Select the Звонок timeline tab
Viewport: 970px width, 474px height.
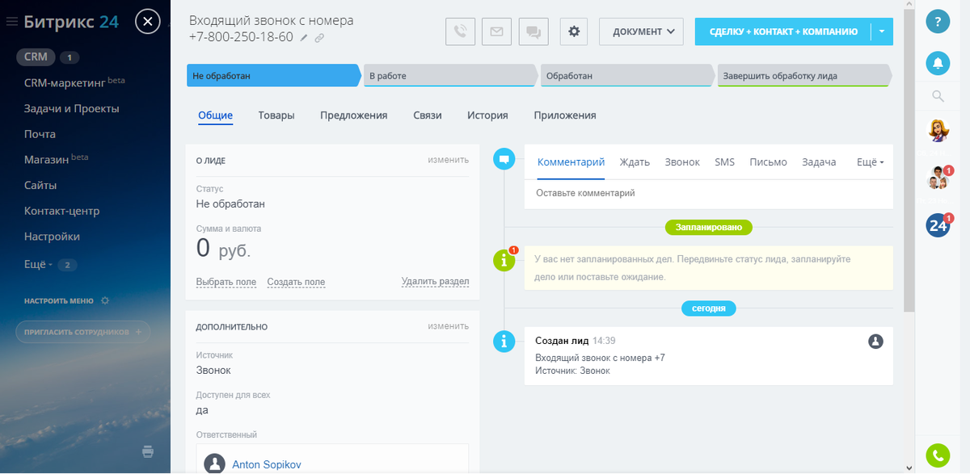click(682, 162)
